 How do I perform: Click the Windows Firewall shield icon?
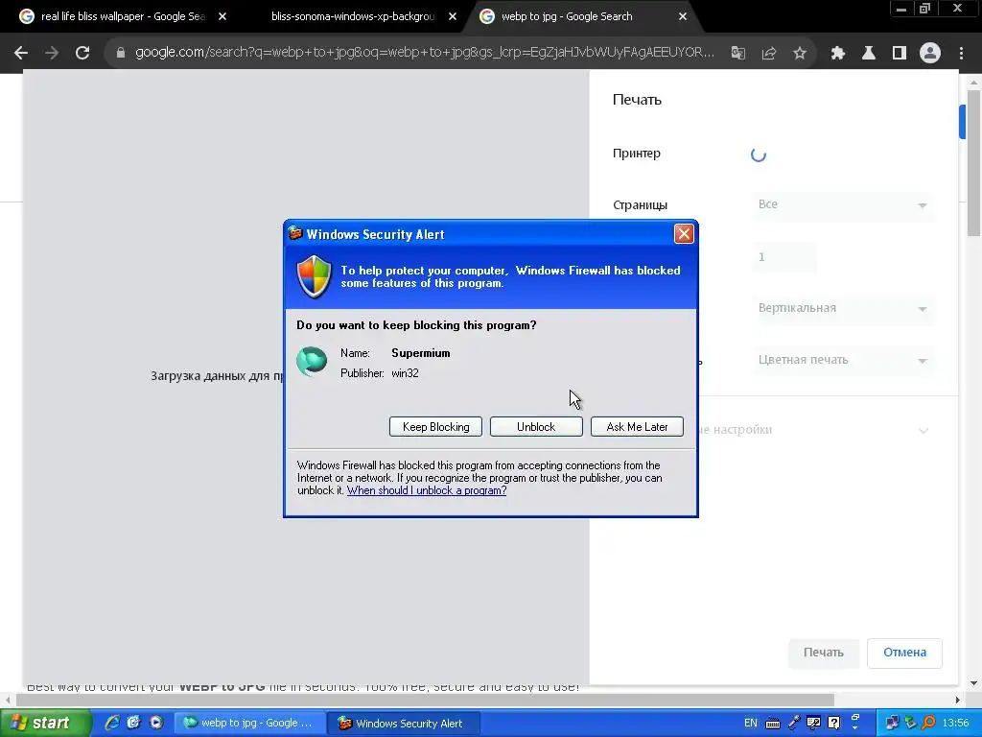[314, 276]
